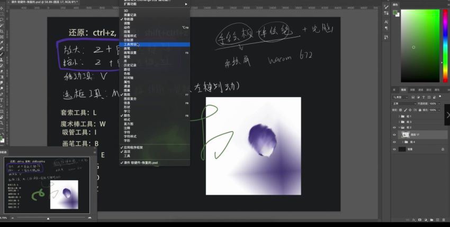Select the Crop tool
The width and height of the screenshot is (450, 227).
click(x=2, y=31)
